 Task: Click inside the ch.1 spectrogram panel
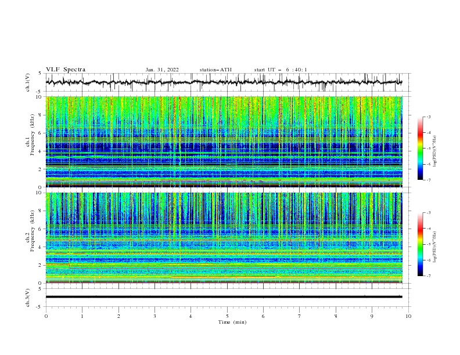point(224,142)
